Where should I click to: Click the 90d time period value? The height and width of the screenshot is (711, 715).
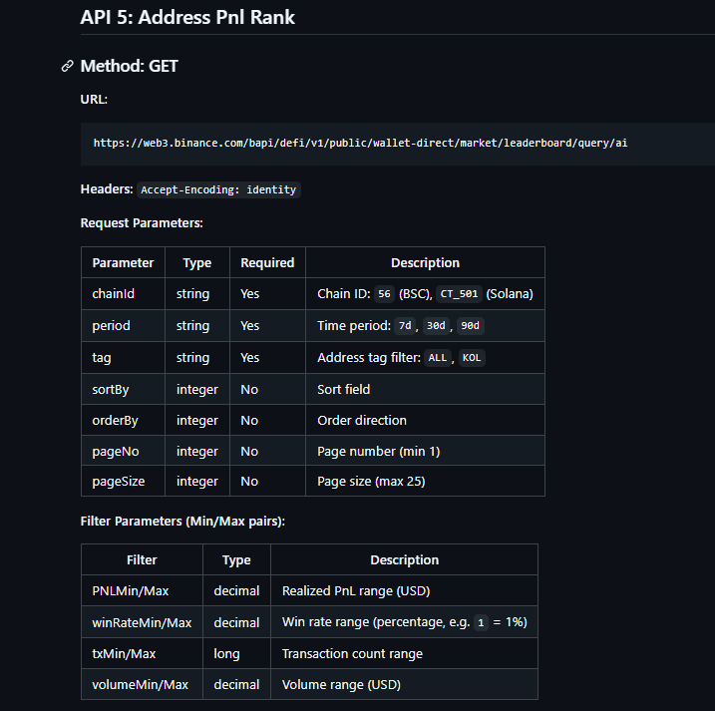pos(470,326)
